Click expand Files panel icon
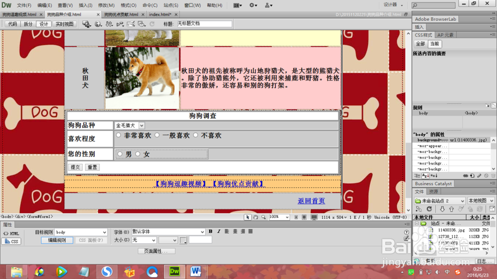Screen dimensions: 497x279 (492, 209)
